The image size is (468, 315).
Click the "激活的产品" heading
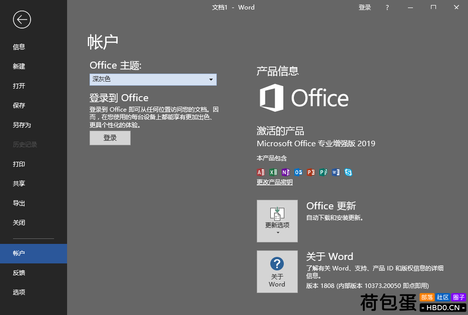(280, 131)
